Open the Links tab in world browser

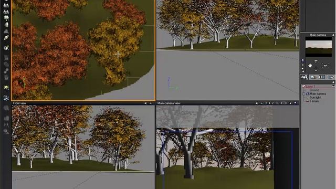tap(331, 77)
